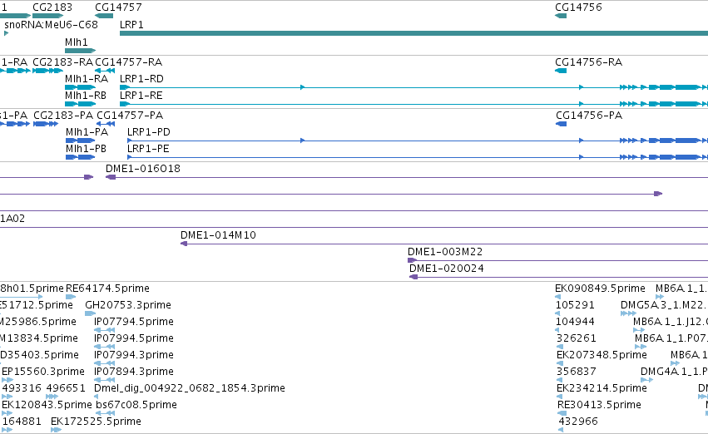The height and width of the screenshot is (434, 708).
Task: Select the Mlh1-RB transcript label
Action: coord(86,95)
